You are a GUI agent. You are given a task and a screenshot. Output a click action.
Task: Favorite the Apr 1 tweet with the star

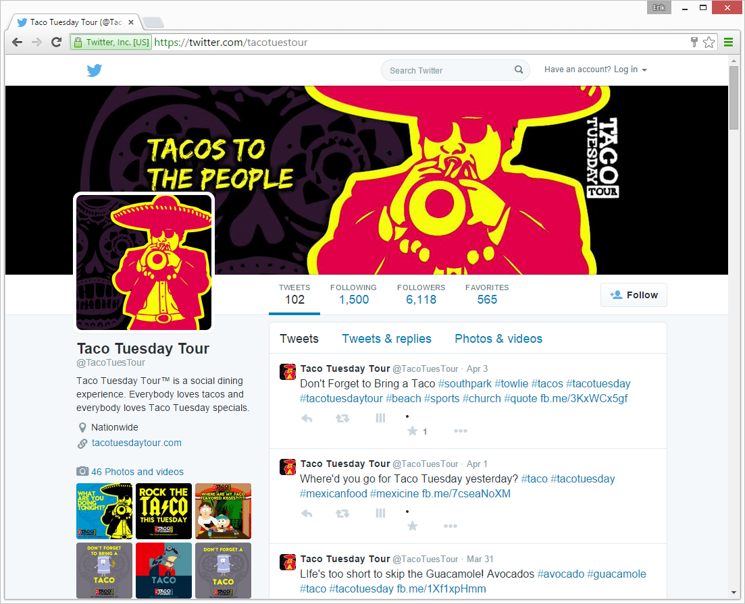tap(413, 526)
